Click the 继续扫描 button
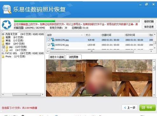The image size is (157, 116). [149, 21]
